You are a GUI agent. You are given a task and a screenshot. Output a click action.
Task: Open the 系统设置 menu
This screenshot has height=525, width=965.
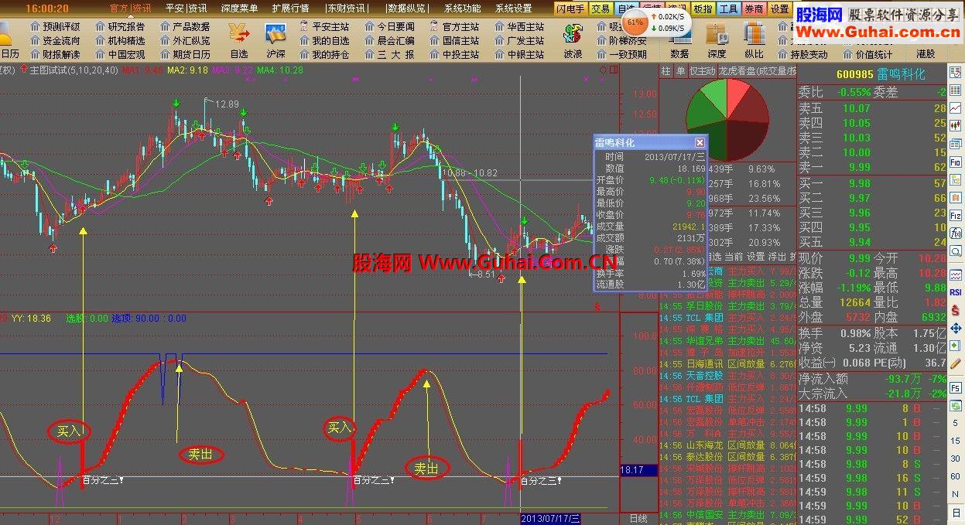coord(513,9)
